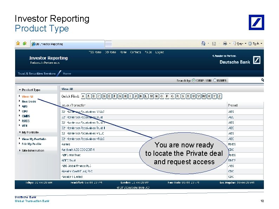This screenshot has width=279, height=209.
Task: Select VFN product type in sidebar
Action: tap(25, 126)
